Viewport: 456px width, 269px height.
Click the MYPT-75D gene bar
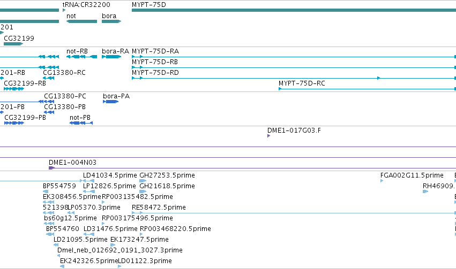pyautogui.click(x=294, y=10)
